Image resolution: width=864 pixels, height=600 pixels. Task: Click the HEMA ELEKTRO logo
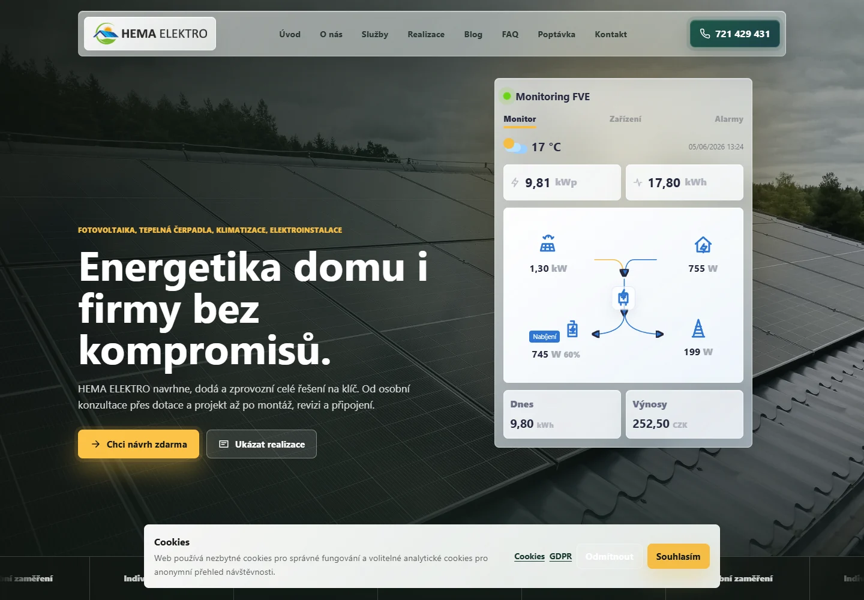[150, 34]
